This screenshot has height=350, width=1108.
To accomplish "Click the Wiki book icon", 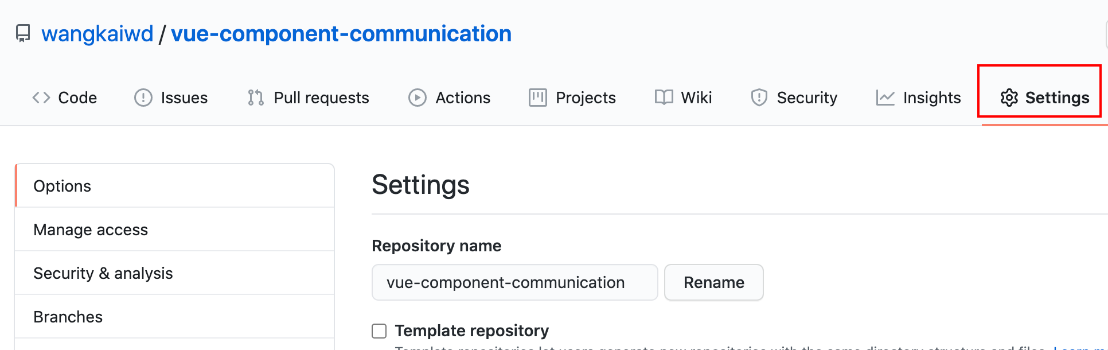I will pyautogui.click(x=664, y=98).
